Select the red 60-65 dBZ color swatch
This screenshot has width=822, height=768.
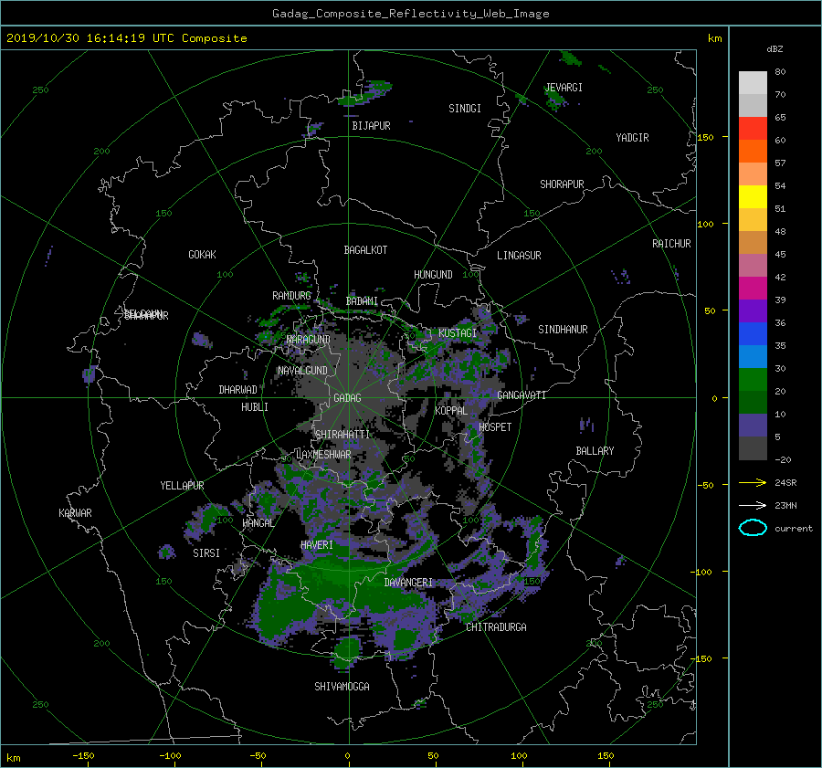753,128
